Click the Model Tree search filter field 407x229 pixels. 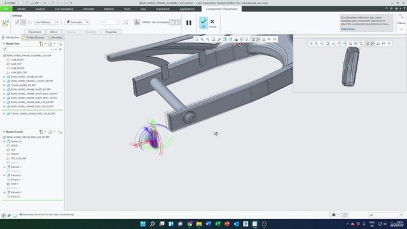point(31,50)
